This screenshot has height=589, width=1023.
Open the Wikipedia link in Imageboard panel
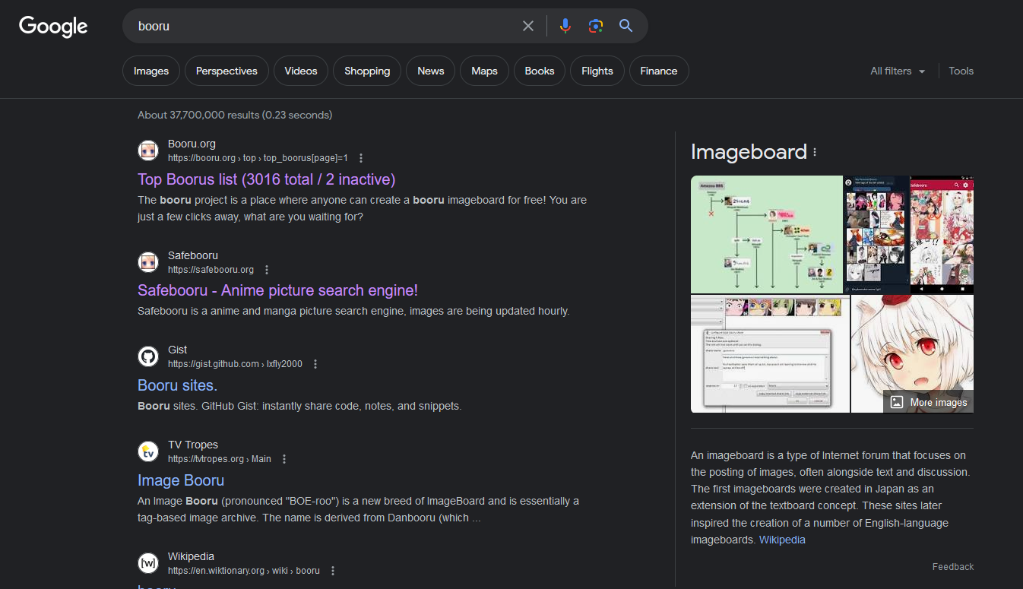[782, 540]
